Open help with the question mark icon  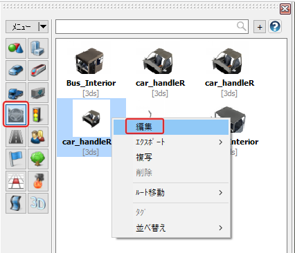[275, 27]
